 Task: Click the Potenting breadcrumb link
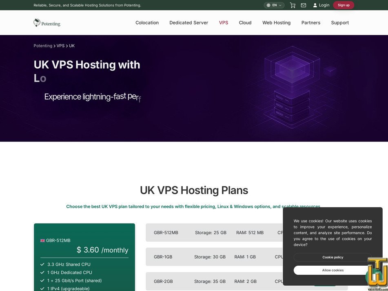pyautogui.click(x=43, y=46)
